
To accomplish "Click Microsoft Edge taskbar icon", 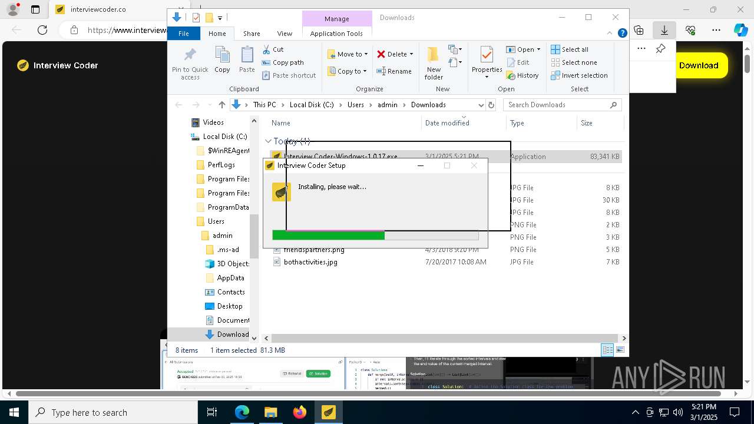I will coord(242,412).
